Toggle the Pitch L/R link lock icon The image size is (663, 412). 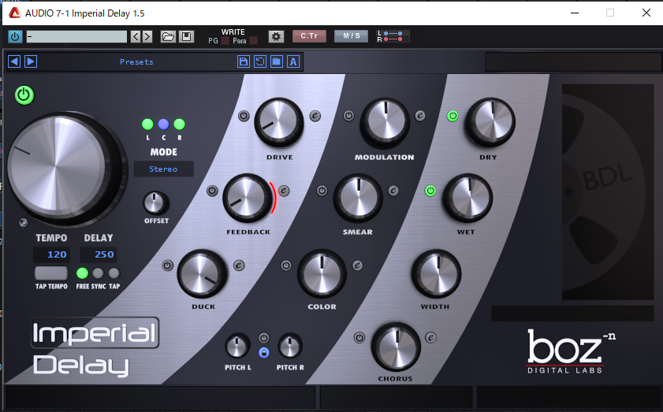pyautogui.click(x=264, y=352)
